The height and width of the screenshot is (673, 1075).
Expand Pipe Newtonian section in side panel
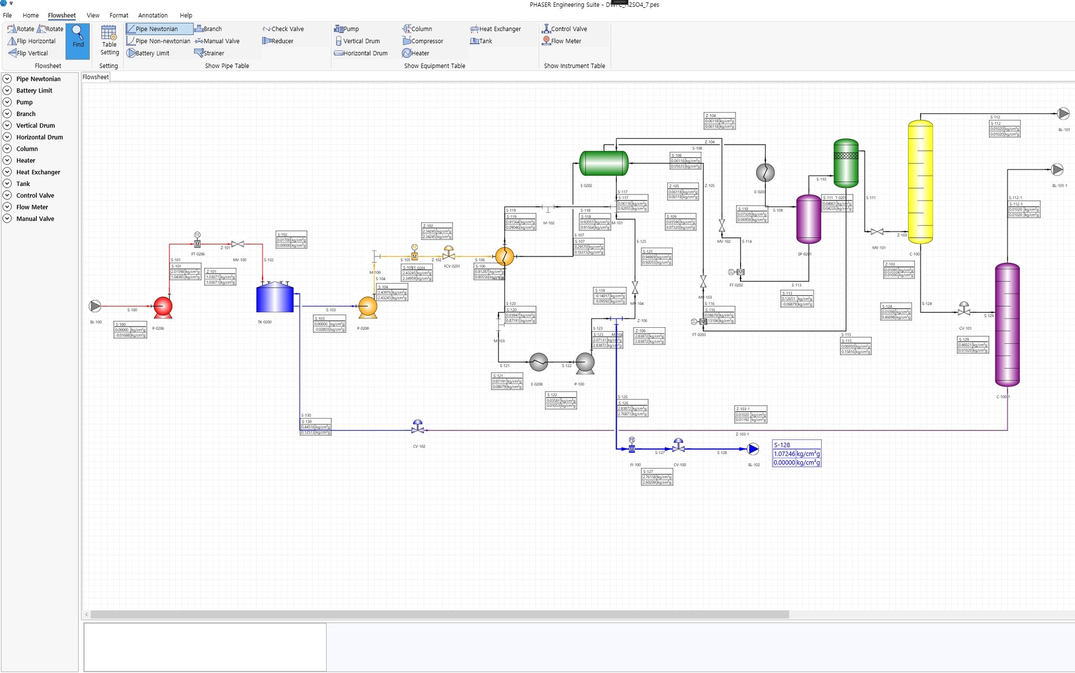[x=7, y=79]
